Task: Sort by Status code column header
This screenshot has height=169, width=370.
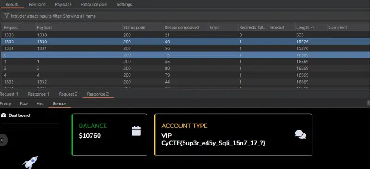Action: 143,27
